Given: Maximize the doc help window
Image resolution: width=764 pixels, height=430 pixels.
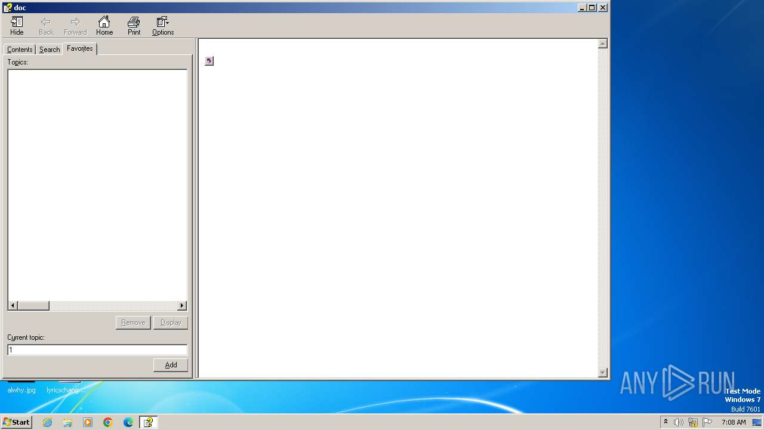Looking at the screenshot, I should tap(592, 8).
